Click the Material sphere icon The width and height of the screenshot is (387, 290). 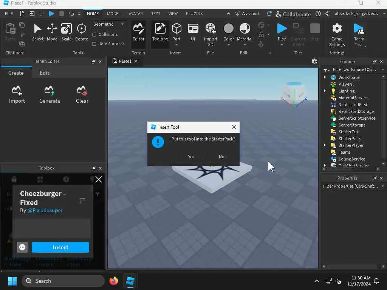245,29
